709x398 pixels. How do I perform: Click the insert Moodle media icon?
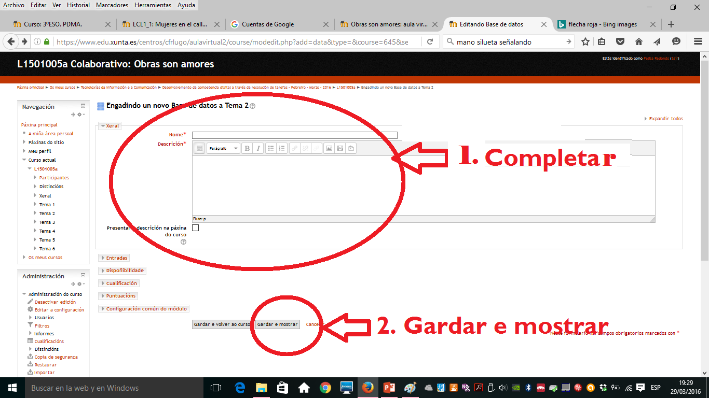point(340,148)
